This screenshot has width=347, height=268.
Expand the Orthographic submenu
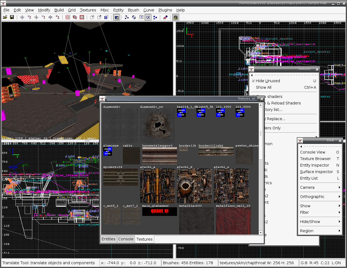[x=320, y=197]
